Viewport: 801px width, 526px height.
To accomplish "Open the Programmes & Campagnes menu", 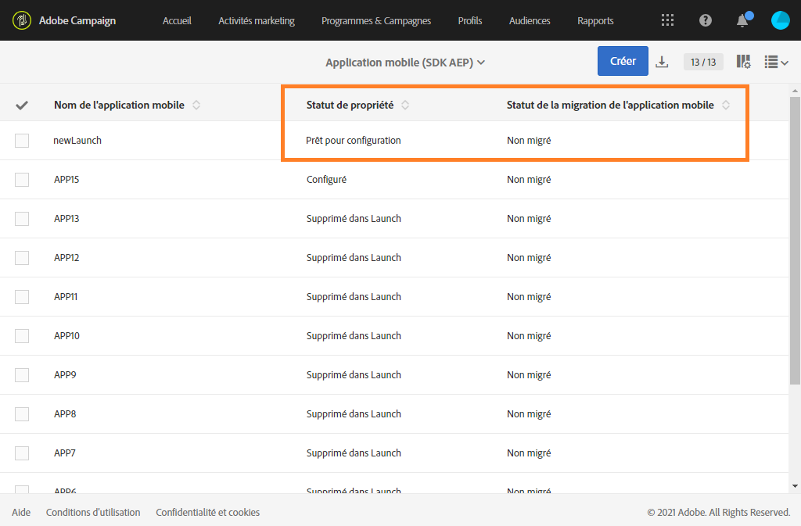I will 376,20.
